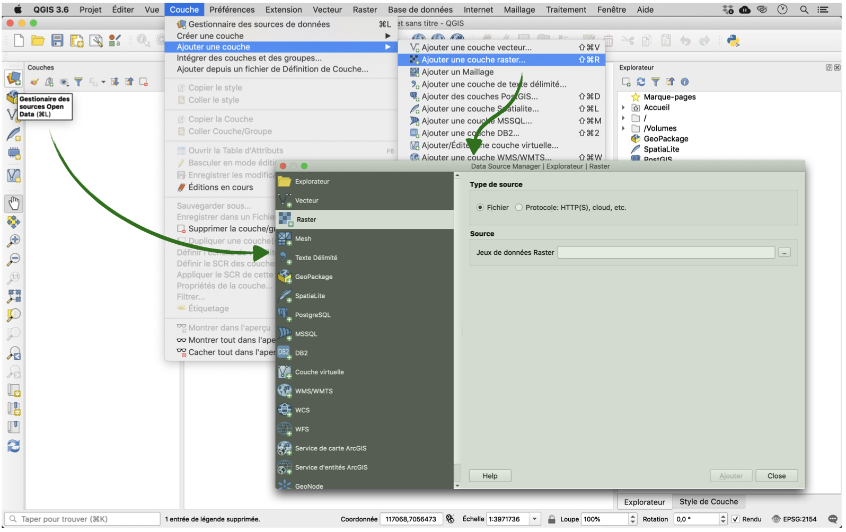
Task: Expand the Accueil tree item
Action: 623,108
